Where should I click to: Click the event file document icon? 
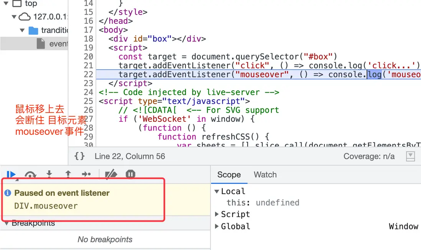click(x=41, y=43)
